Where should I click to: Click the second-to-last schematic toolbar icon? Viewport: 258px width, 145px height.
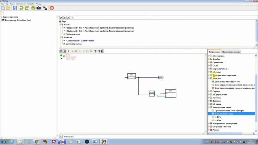click(99, 51)
